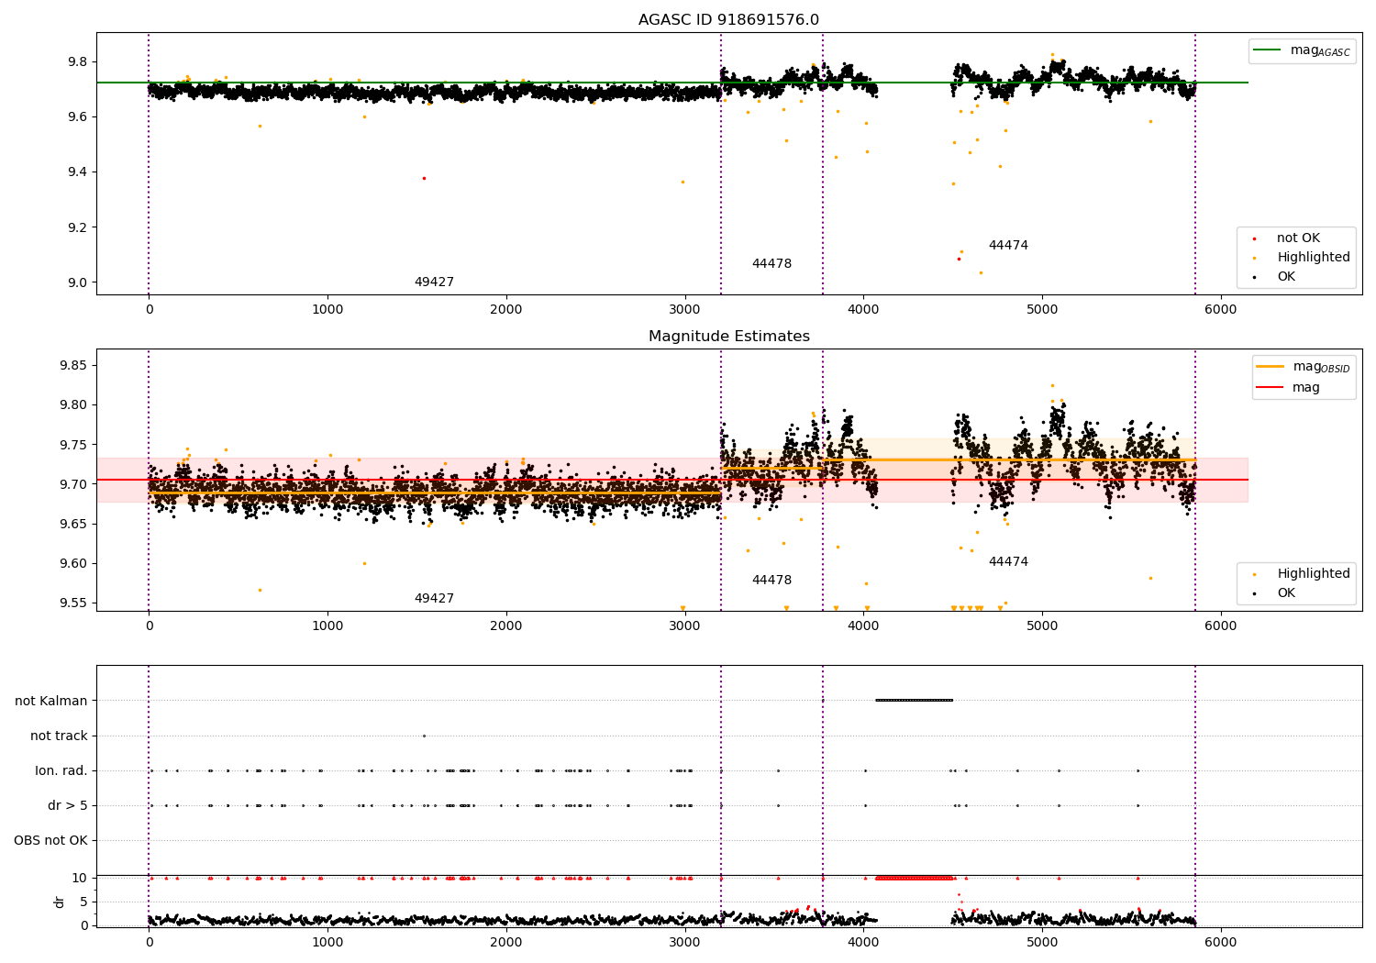Click the 9.55 y-axis tick in middle plot
This screenshot has height=963, width=1376.
(73, 603)
